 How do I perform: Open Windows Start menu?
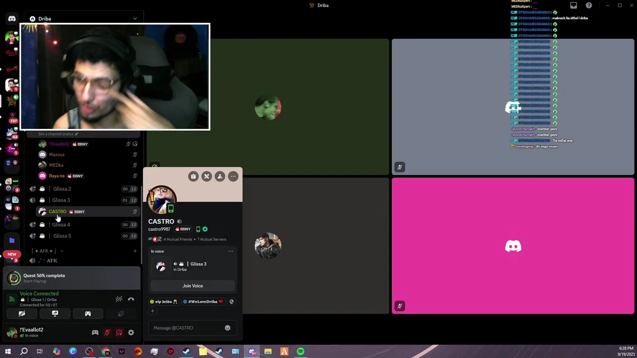click(x=8, y=352)
